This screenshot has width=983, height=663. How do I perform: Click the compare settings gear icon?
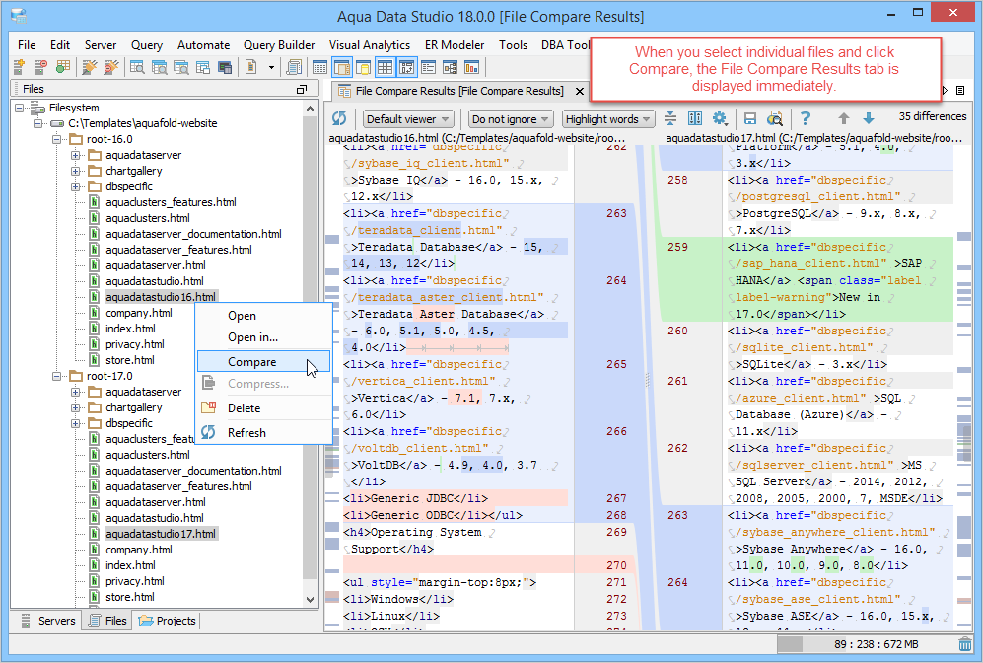tap(720, 118)
